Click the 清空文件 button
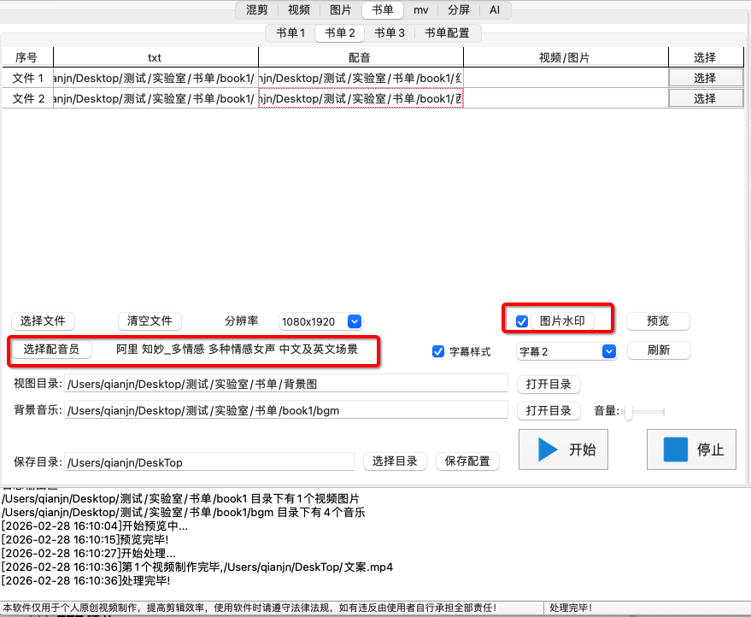The image size is (751, 617). tap(150, 321)
